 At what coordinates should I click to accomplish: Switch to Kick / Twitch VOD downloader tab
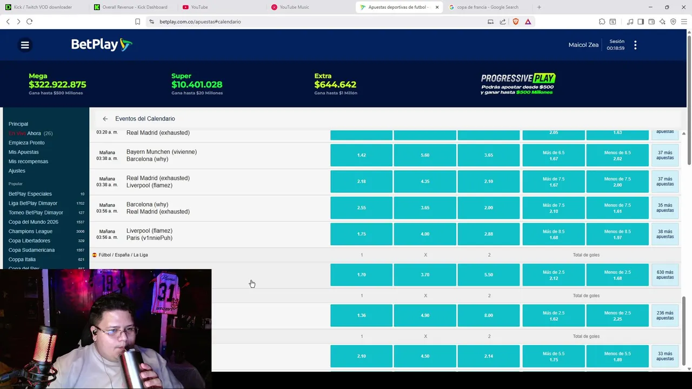click(x=44, y=7)
